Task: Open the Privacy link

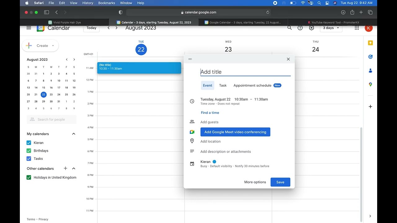Action: tap(43, 219)
